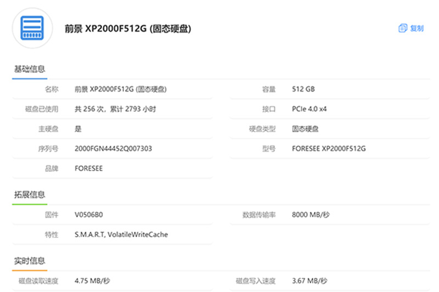Click the blue SSD drive icon
The image size is (439, 292).
click(x=32, y=28)
